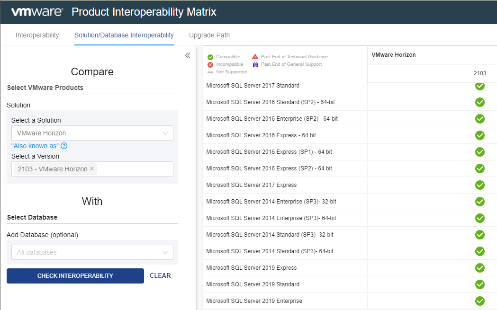Switch to the Upgrade Path tab
Viewport: 497px width, 310px height.
coord(209,35)
